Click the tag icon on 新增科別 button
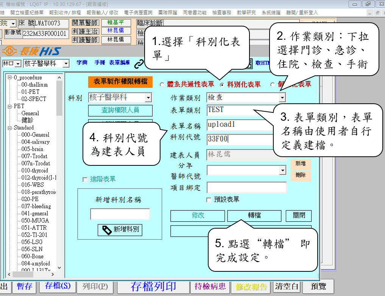Screen dimensions: 385x296 pyautogui.click(x=107, y=230)
